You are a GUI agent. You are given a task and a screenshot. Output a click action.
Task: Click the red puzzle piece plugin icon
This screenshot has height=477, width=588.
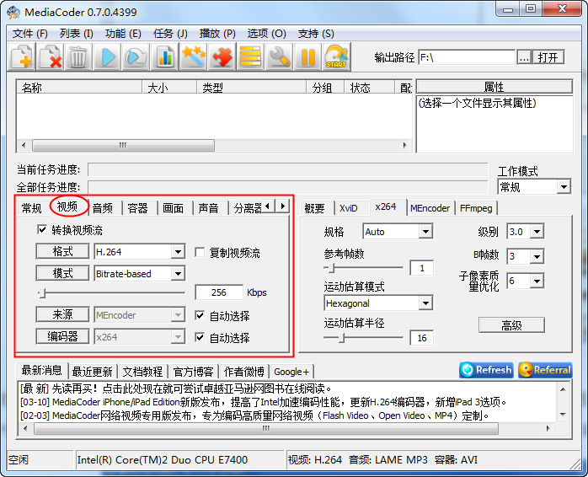tap(222, 56)
